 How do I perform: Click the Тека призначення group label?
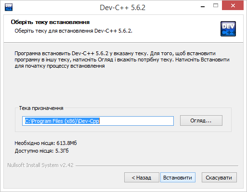point(41,108)
